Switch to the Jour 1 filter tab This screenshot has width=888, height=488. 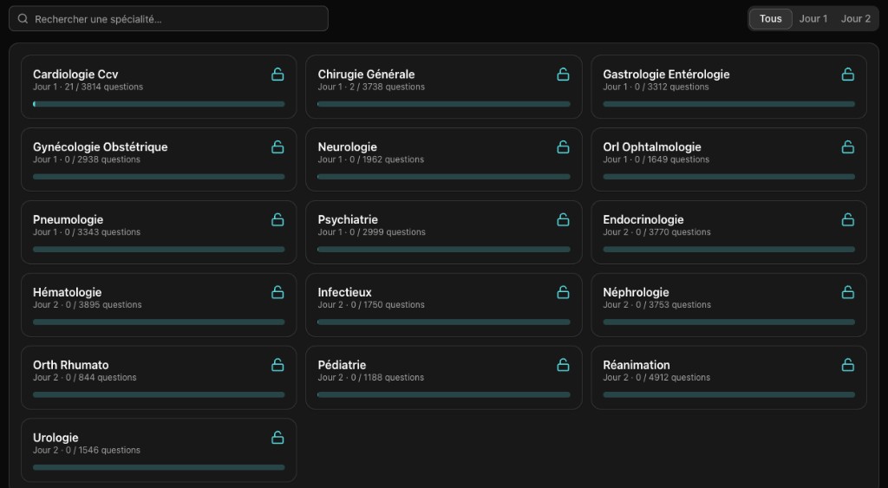click(813, 19)
